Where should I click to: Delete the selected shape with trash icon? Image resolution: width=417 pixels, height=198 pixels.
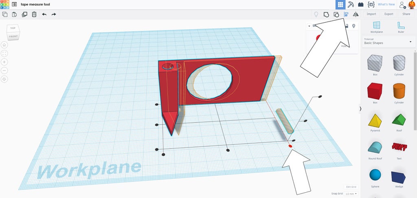tap(34, 14)
